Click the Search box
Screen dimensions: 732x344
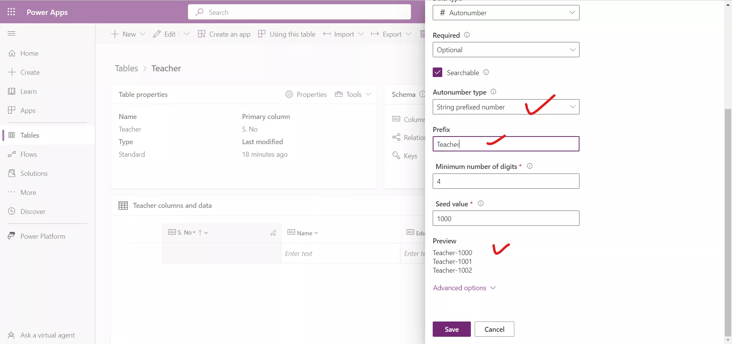point(299,12)
